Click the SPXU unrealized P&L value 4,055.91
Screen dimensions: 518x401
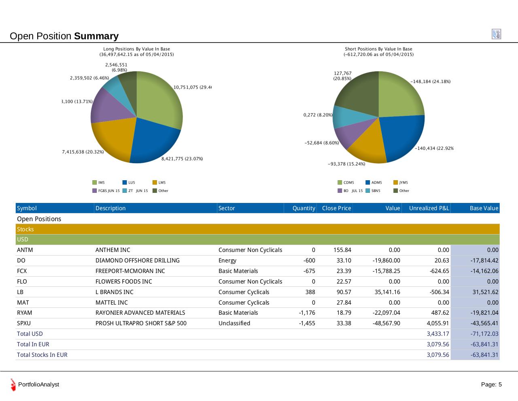(438, 323)
